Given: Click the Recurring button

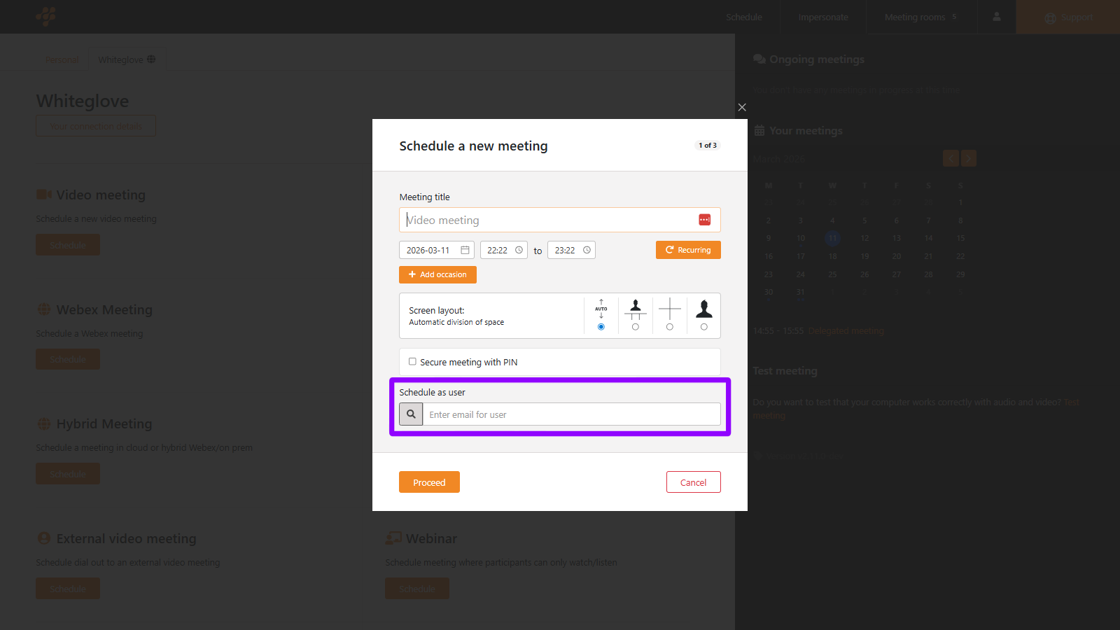Looking at the screenshot, I should [x=688, y=250].
